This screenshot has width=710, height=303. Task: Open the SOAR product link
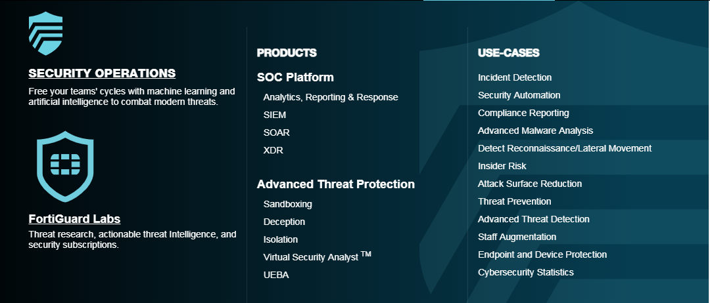tap(276, 132)
